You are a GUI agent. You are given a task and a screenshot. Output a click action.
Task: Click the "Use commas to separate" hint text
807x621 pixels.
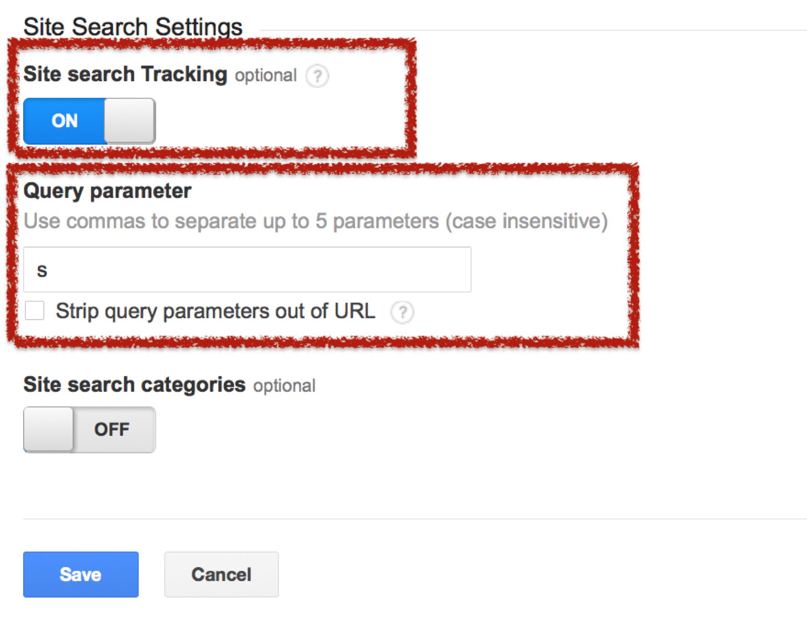pyautogui.click(x=315, y=221)
